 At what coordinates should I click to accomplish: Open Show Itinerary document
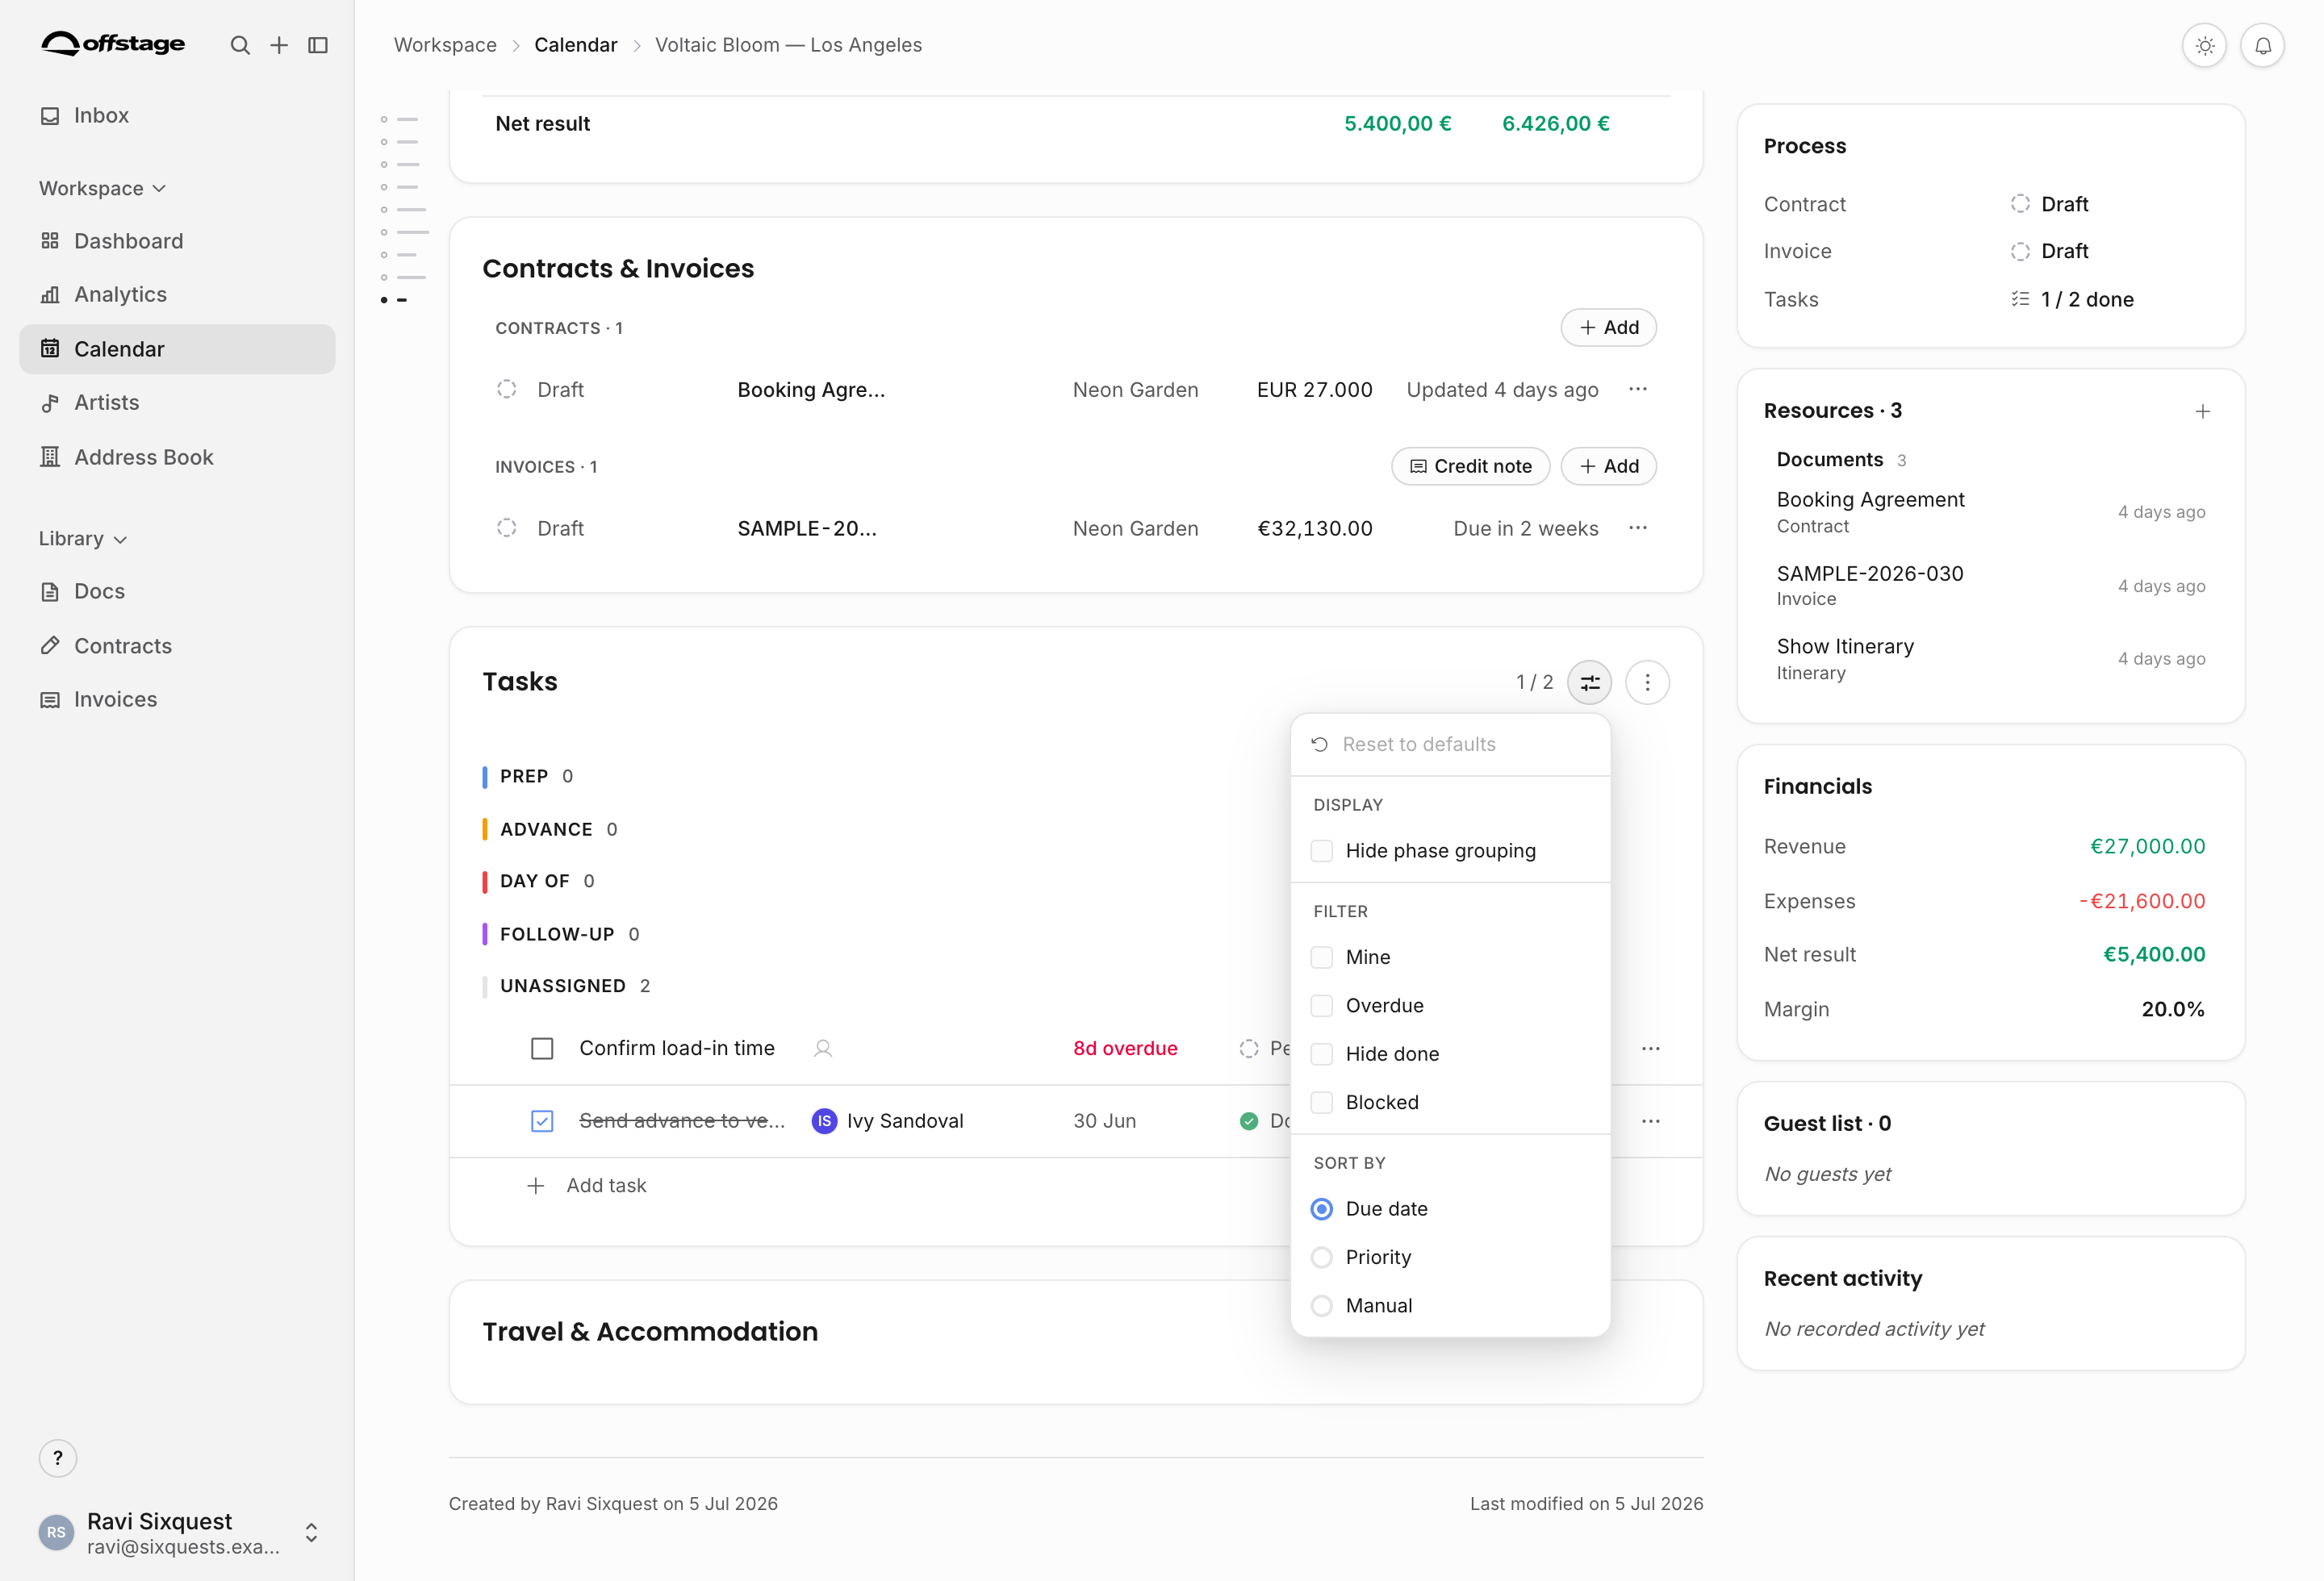(x=1990, y=658)
